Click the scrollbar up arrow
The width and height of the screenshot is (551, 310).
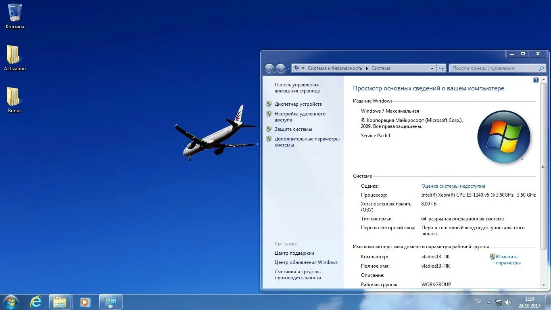point(544,79)
